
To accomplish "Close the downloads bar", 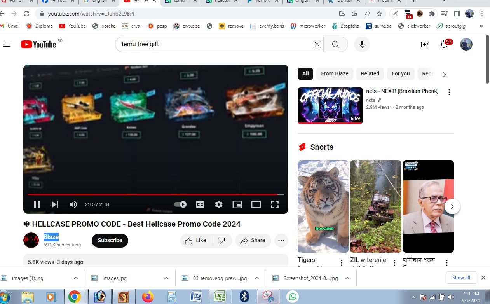I will tap(483, 278).
